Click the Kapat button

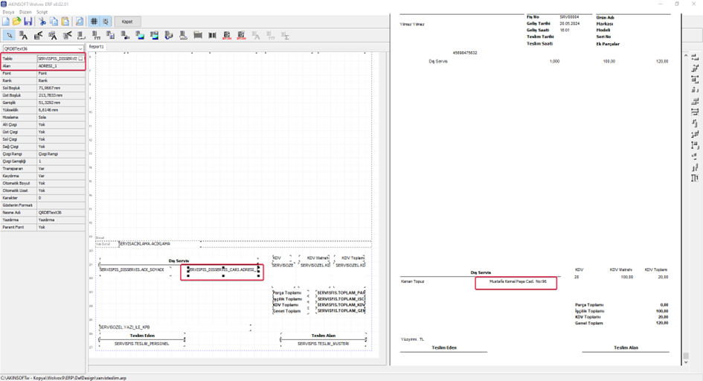127,22
